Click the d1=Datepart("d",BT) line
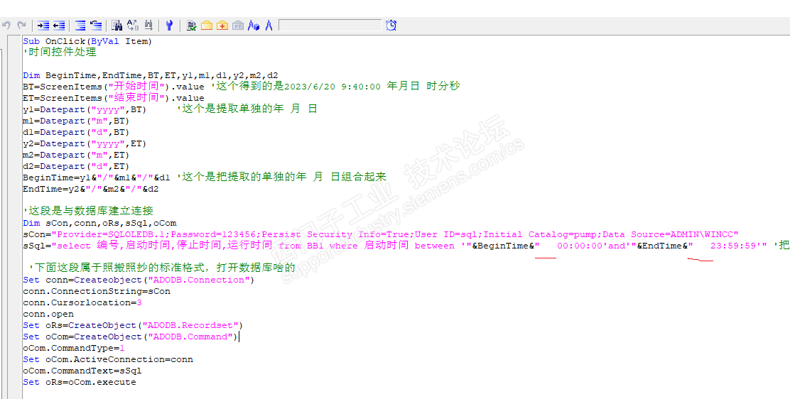 click(x=76, y=132)
